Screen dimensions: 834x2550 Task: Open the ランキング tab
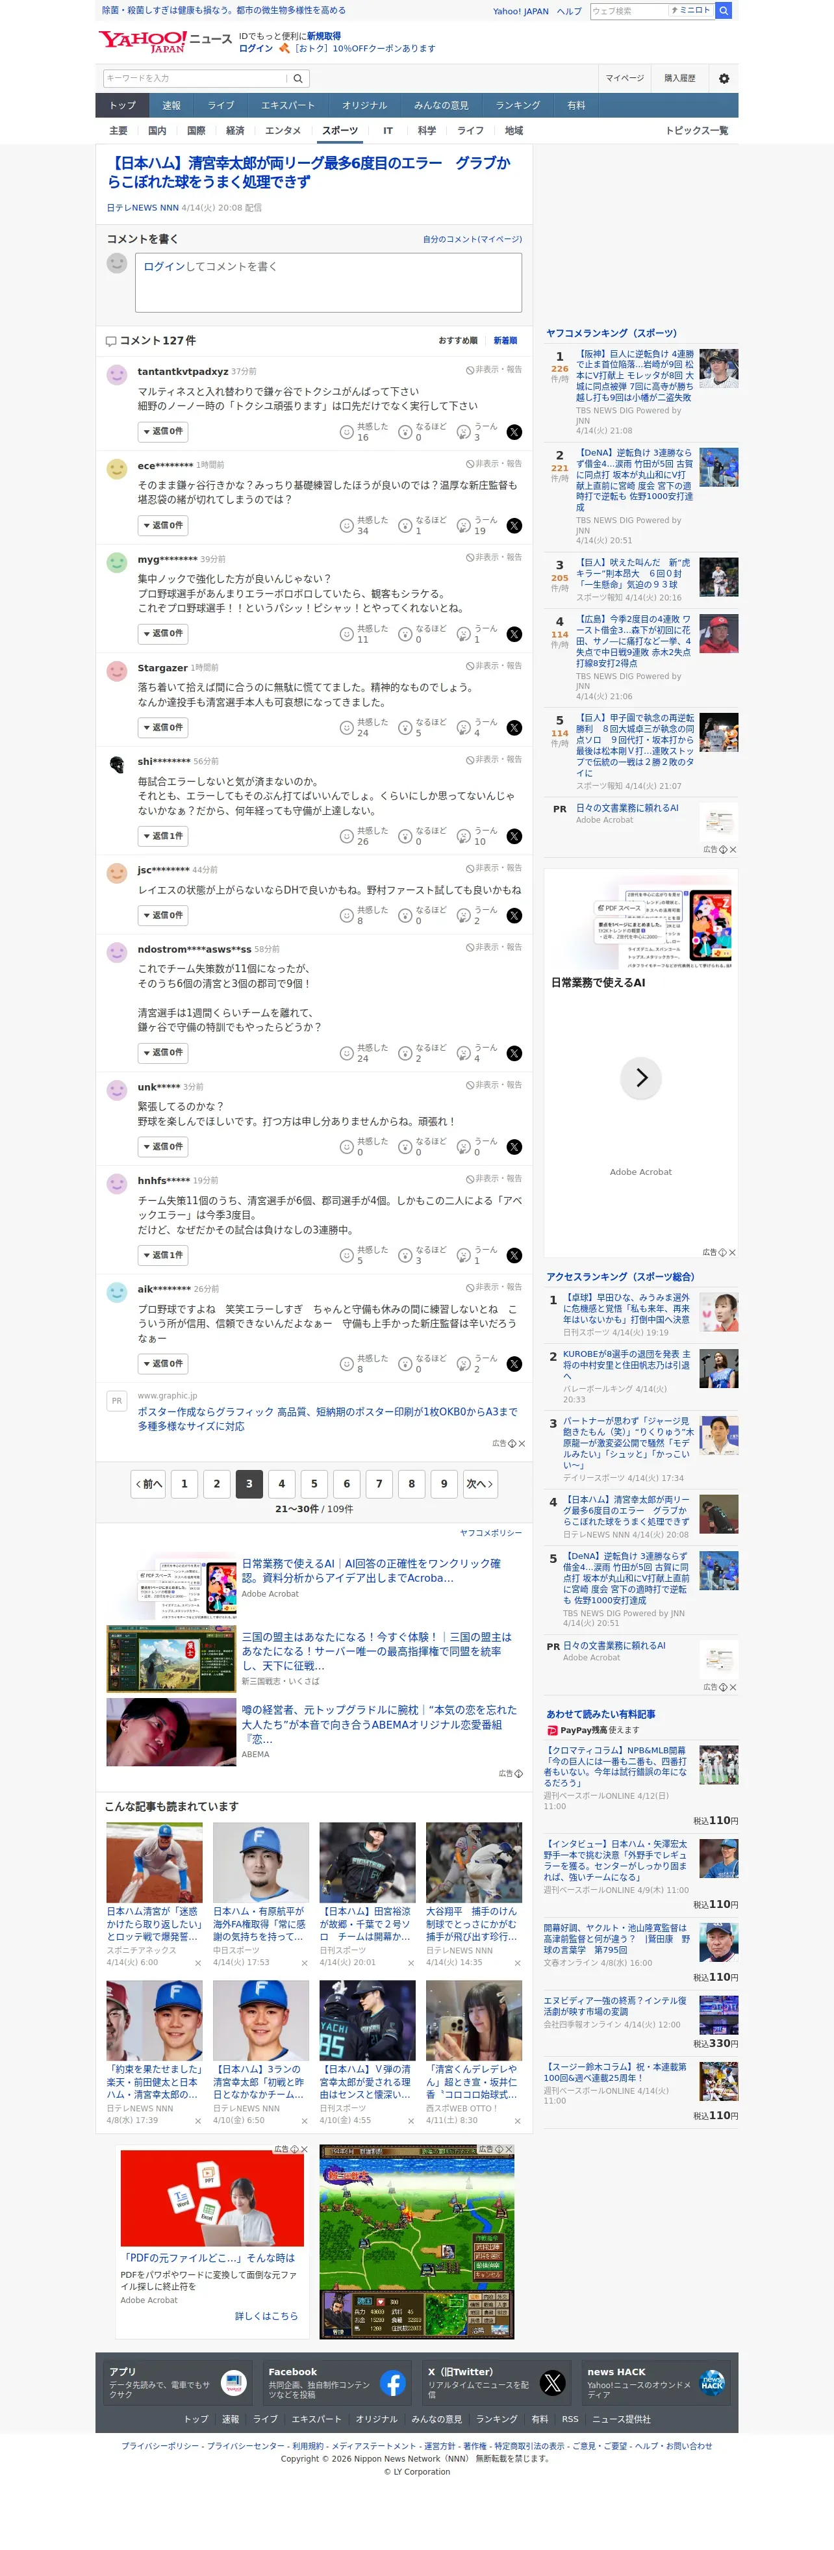[x=518, y=105]
